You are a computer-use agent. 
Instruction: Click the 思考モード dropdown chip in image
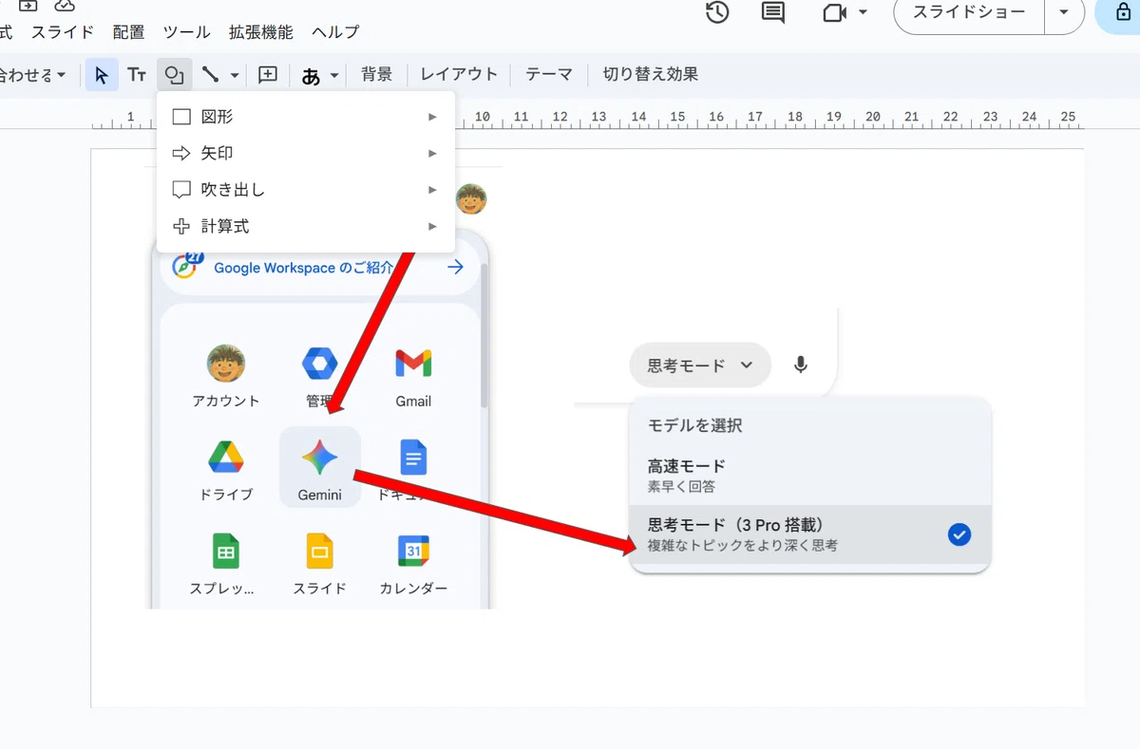pos(700,365)
